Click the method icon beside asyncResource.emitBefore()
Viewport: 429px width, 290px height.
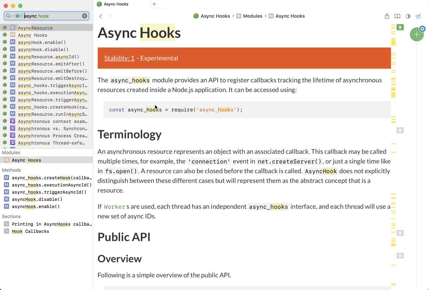tap(13, 71)
